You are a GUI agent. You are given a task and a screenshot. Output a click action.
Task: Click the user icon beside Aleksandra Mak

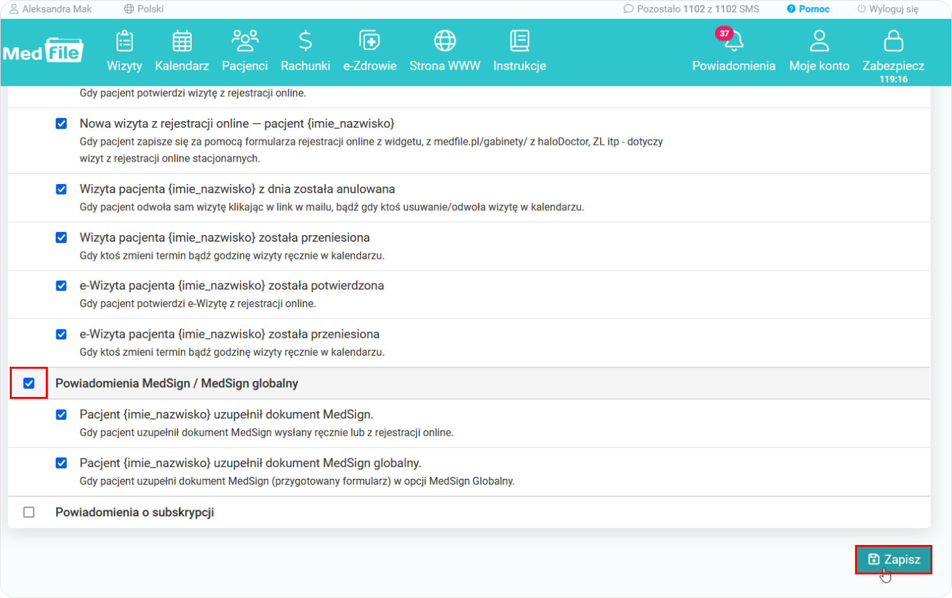[14, 9]
